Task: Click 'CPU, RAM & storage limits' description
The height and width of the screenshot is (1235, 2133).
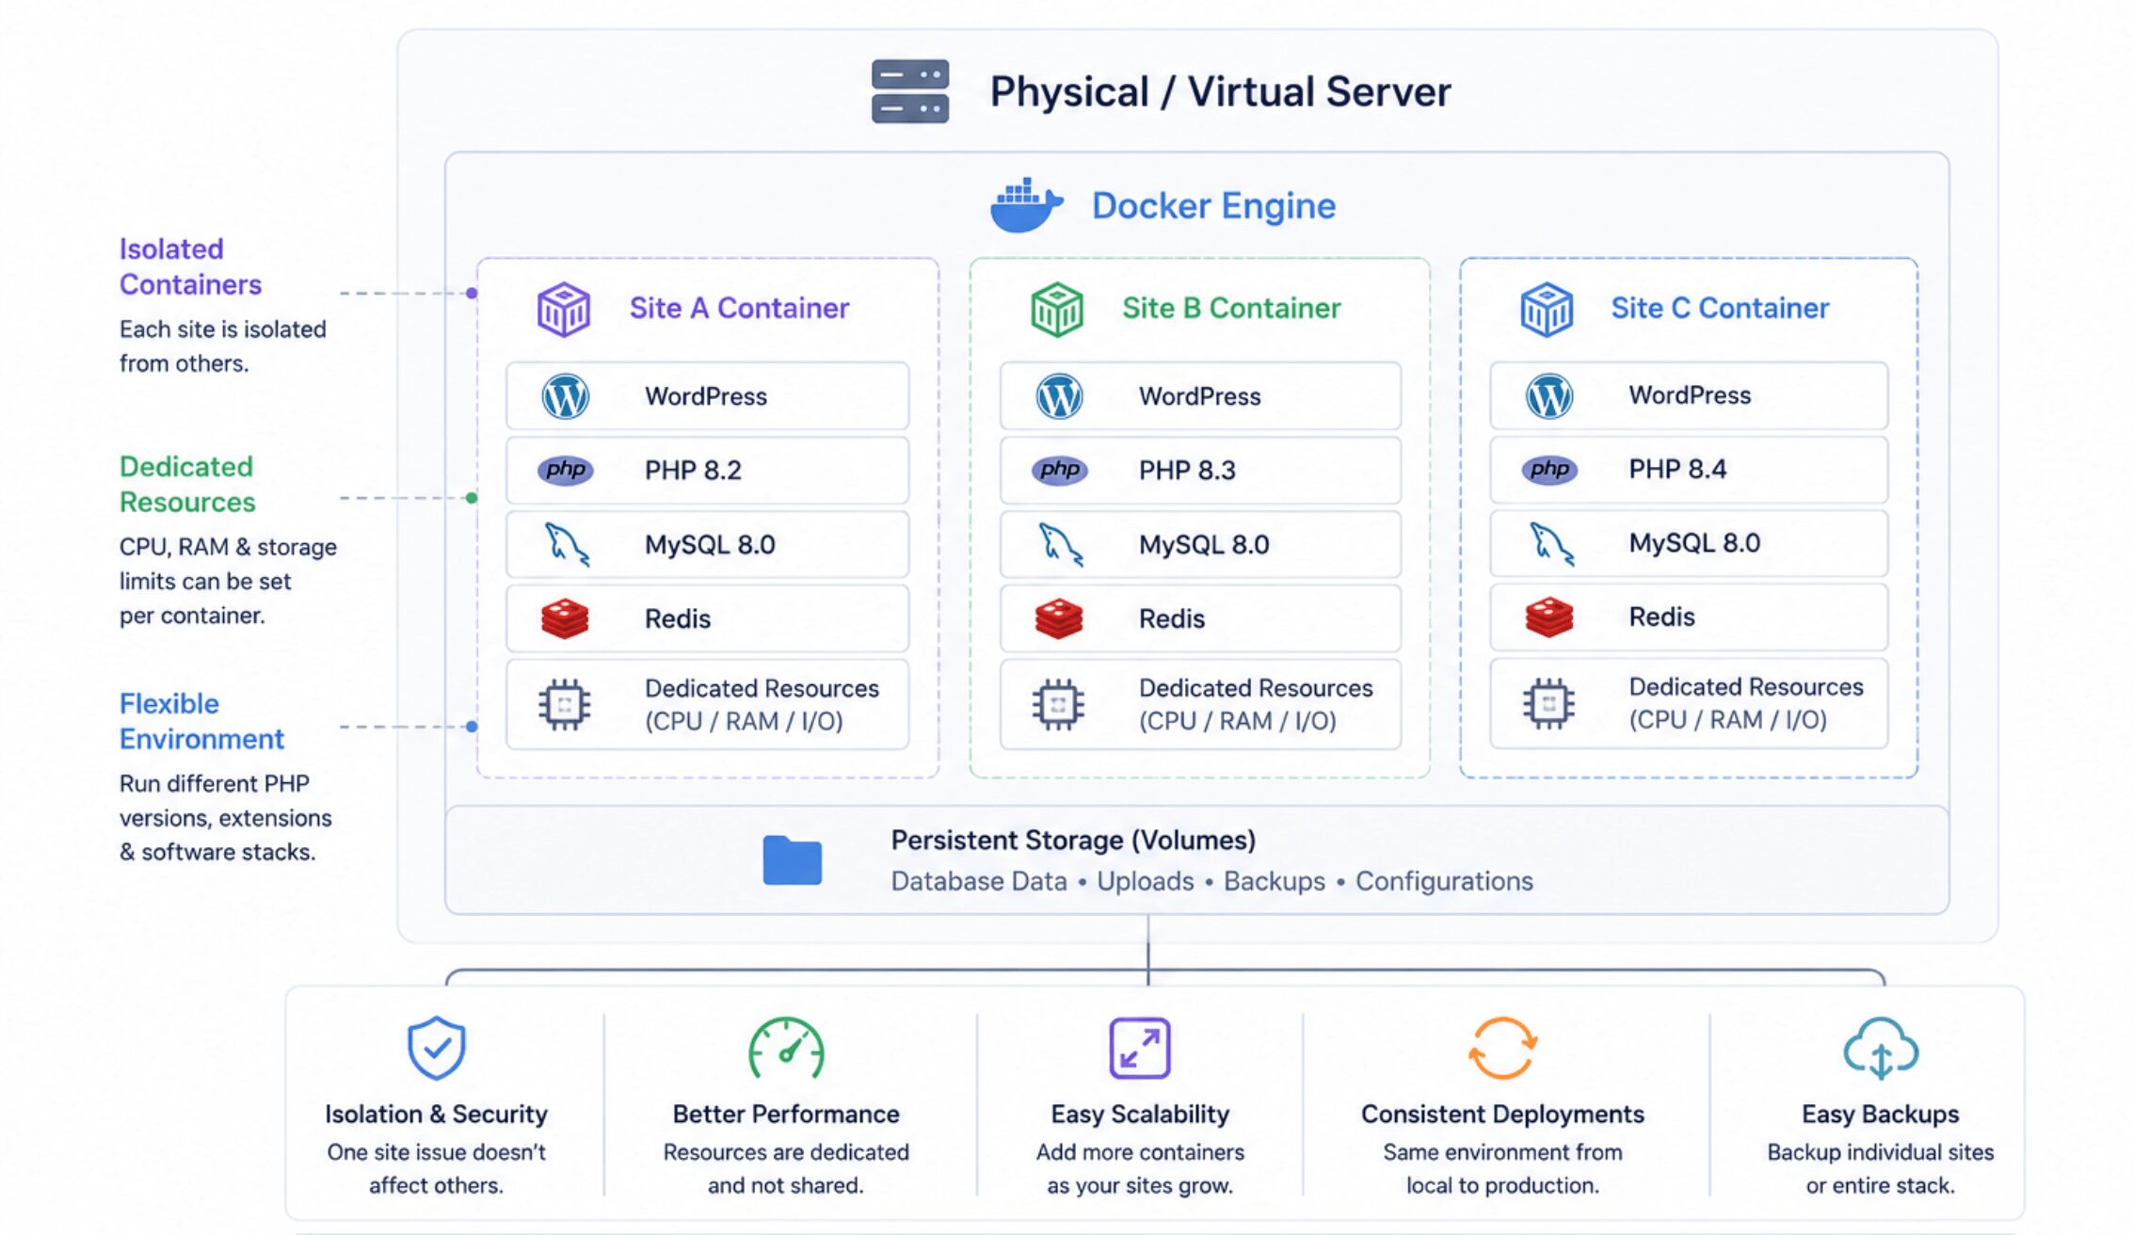Action: [x=228, y=581]
